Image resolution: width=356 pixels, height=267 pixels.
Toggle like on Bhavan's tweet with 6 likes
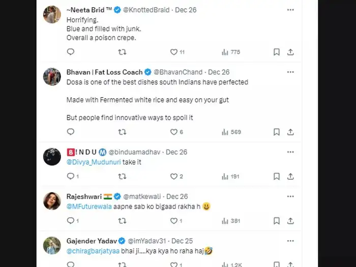click(173, 132)
